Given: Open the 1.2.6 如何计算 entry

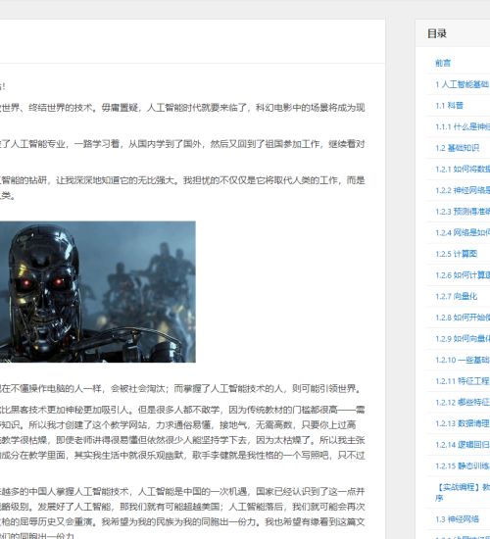Looking at the screenshot, I should click(x=463, y=275).
